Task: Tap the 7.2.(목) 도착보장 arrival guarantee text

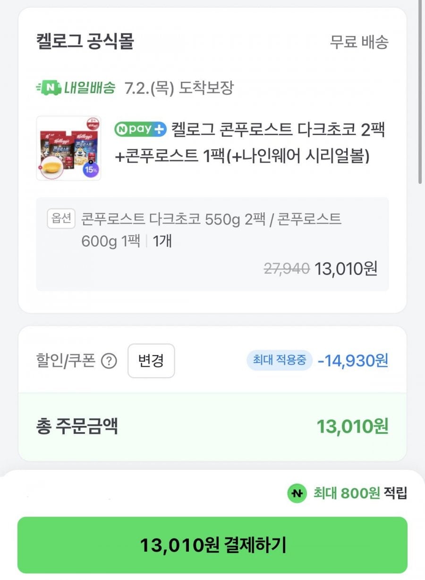Action: pyautogui.click(x=179, y=88)
